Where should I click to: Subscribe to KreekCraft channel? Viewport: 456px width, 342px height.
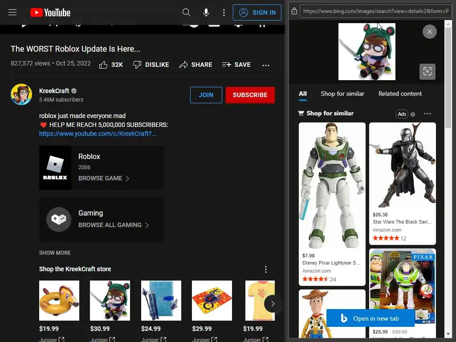tap(250, 95)
